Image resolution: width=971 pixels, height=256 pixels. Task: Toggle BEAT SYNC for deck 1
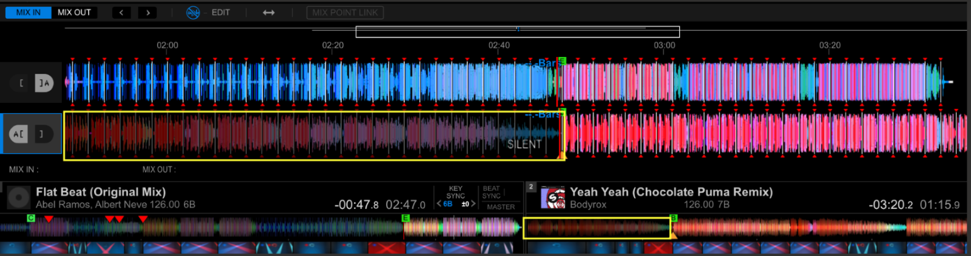pos(491,192)
